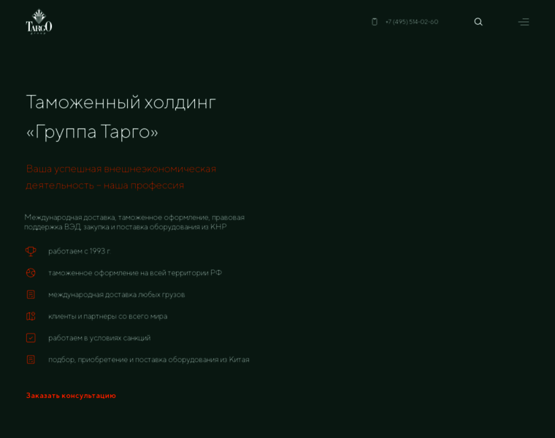Screen dimensions: 555x438
Task: Click 'подбор, приобретение и поставка оборудования из Китая'
Action: 149,360
